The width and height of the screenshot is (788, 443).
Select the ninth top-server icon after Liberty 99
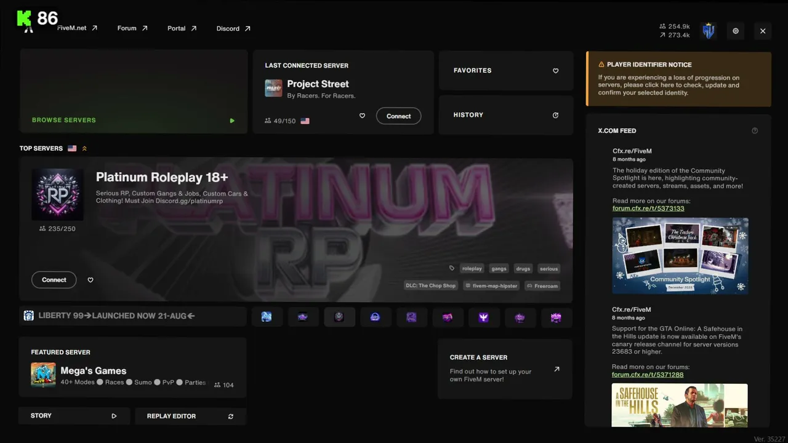(557, 317)
